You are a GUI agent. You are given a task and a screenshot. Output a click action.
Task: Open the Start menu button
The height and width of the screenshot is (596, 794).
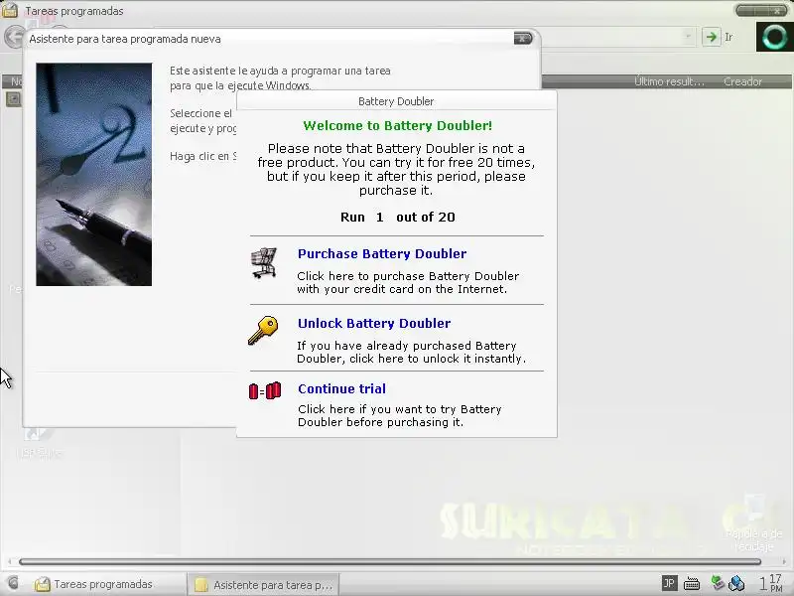point(13,583)
